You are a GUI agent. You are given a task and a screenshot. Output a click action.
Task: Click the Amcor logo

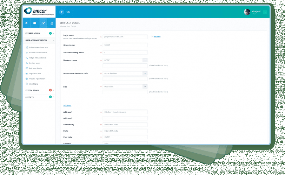39,11
